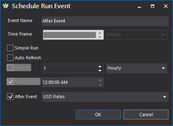Enable the Simple Run checkbox

(x=10, y=48)
